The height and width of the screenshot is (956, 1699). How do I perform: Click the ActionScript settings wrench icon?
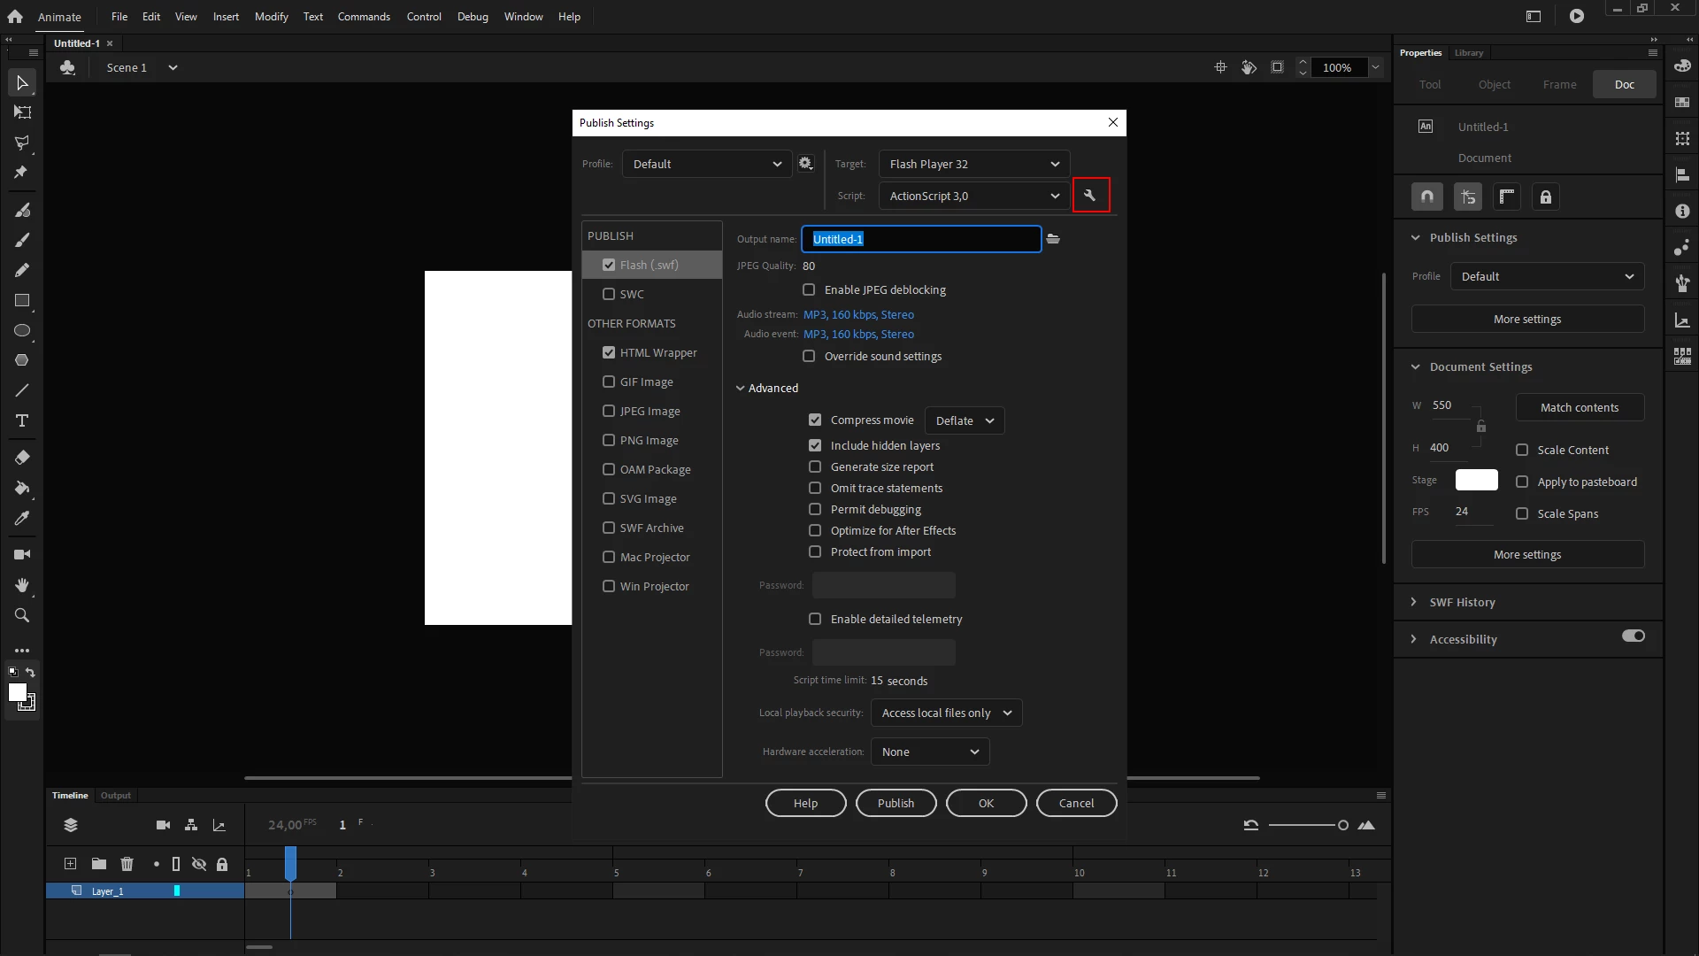[1090, 196]
